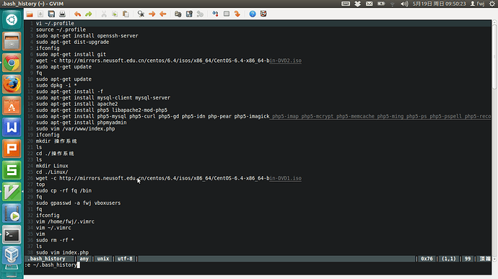Open a file with the folder toolbar icon
This screenshot has height=279, width=498.
point(30,14)
